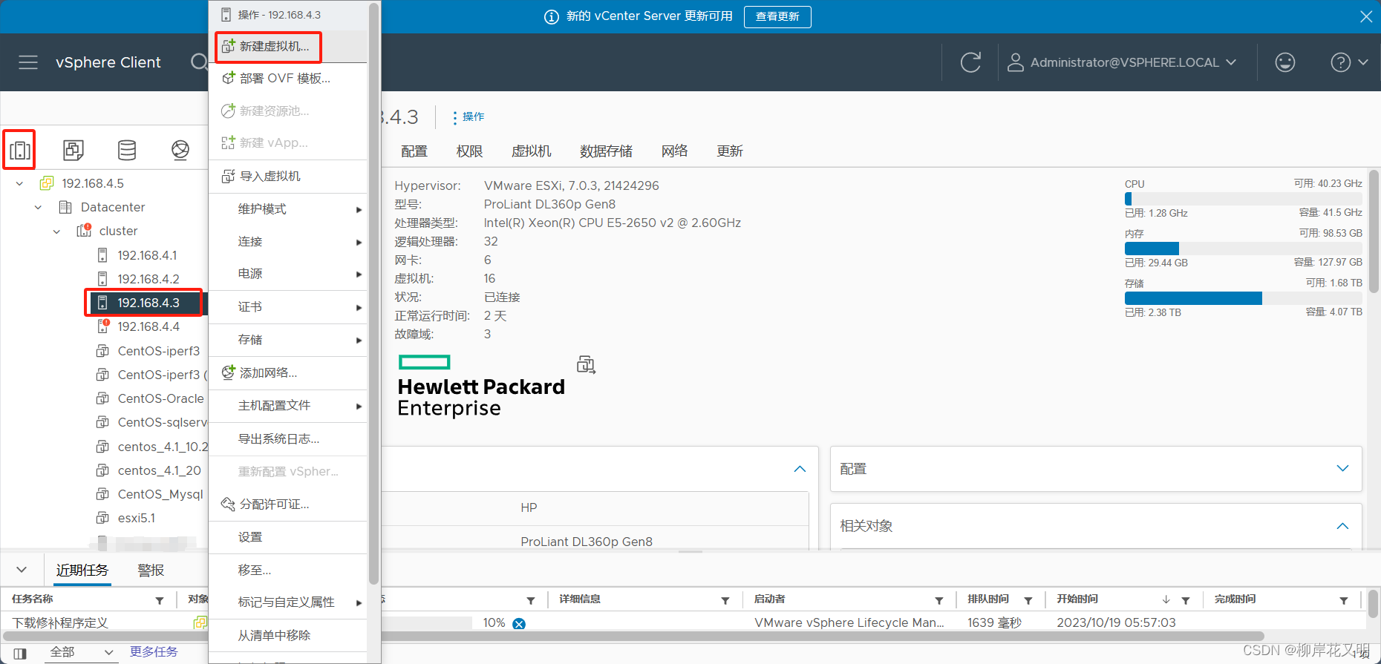Expand 标记与自定义属性 submenu
Image resolution: width=1381 pixels, height=664 pixels.
[x=288, y=602]
